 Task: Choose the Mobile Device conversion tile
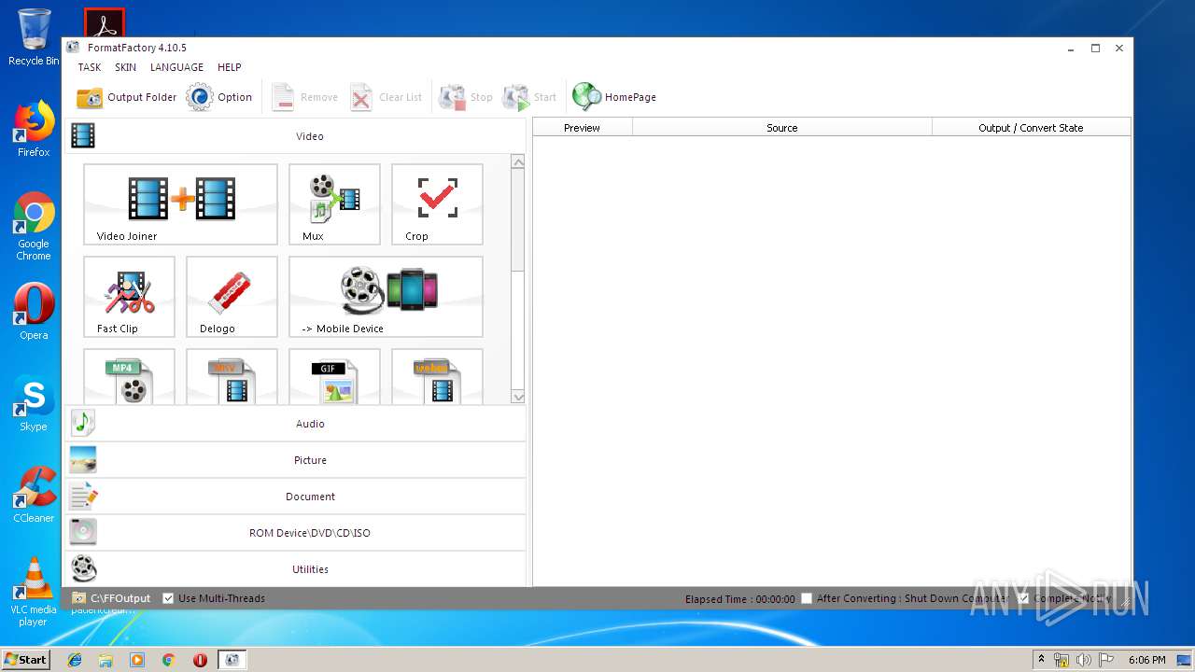pos(386,297)
